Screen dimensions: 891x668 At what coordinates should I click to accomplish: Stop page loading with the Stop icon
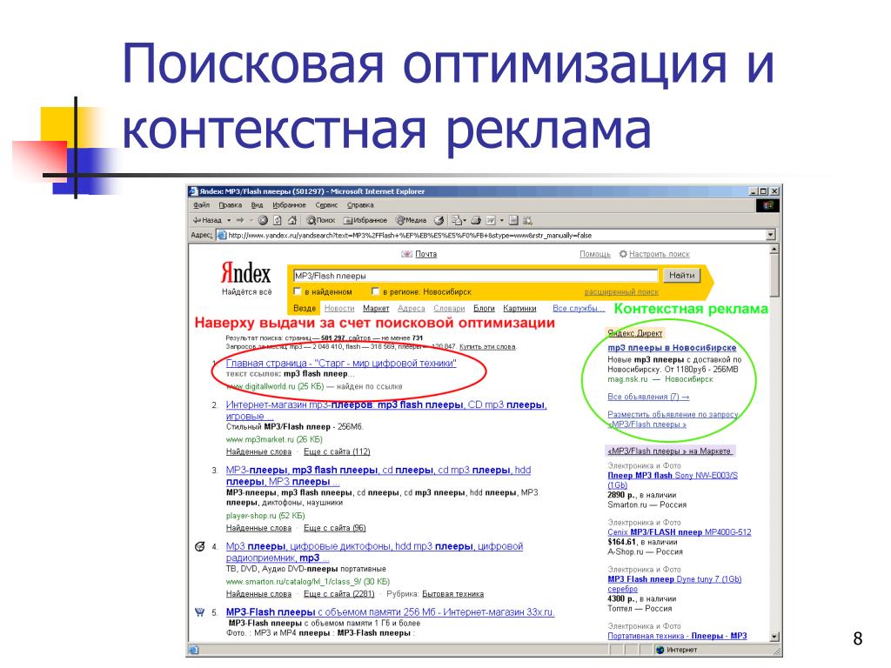[x=263, y=220]
